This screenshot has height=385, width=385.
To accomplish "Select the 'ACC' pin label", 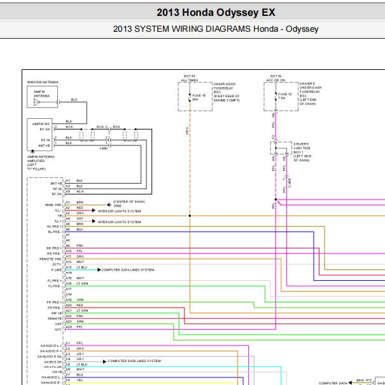I will 58,329.
